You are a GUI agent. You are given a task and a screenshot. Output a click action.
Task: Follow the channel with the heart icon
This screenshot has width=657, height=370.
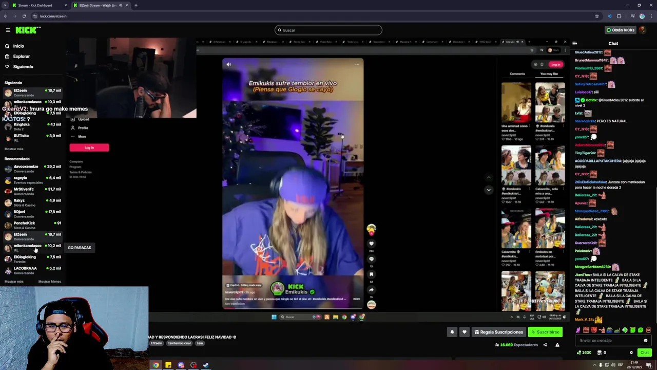point(465,332)
